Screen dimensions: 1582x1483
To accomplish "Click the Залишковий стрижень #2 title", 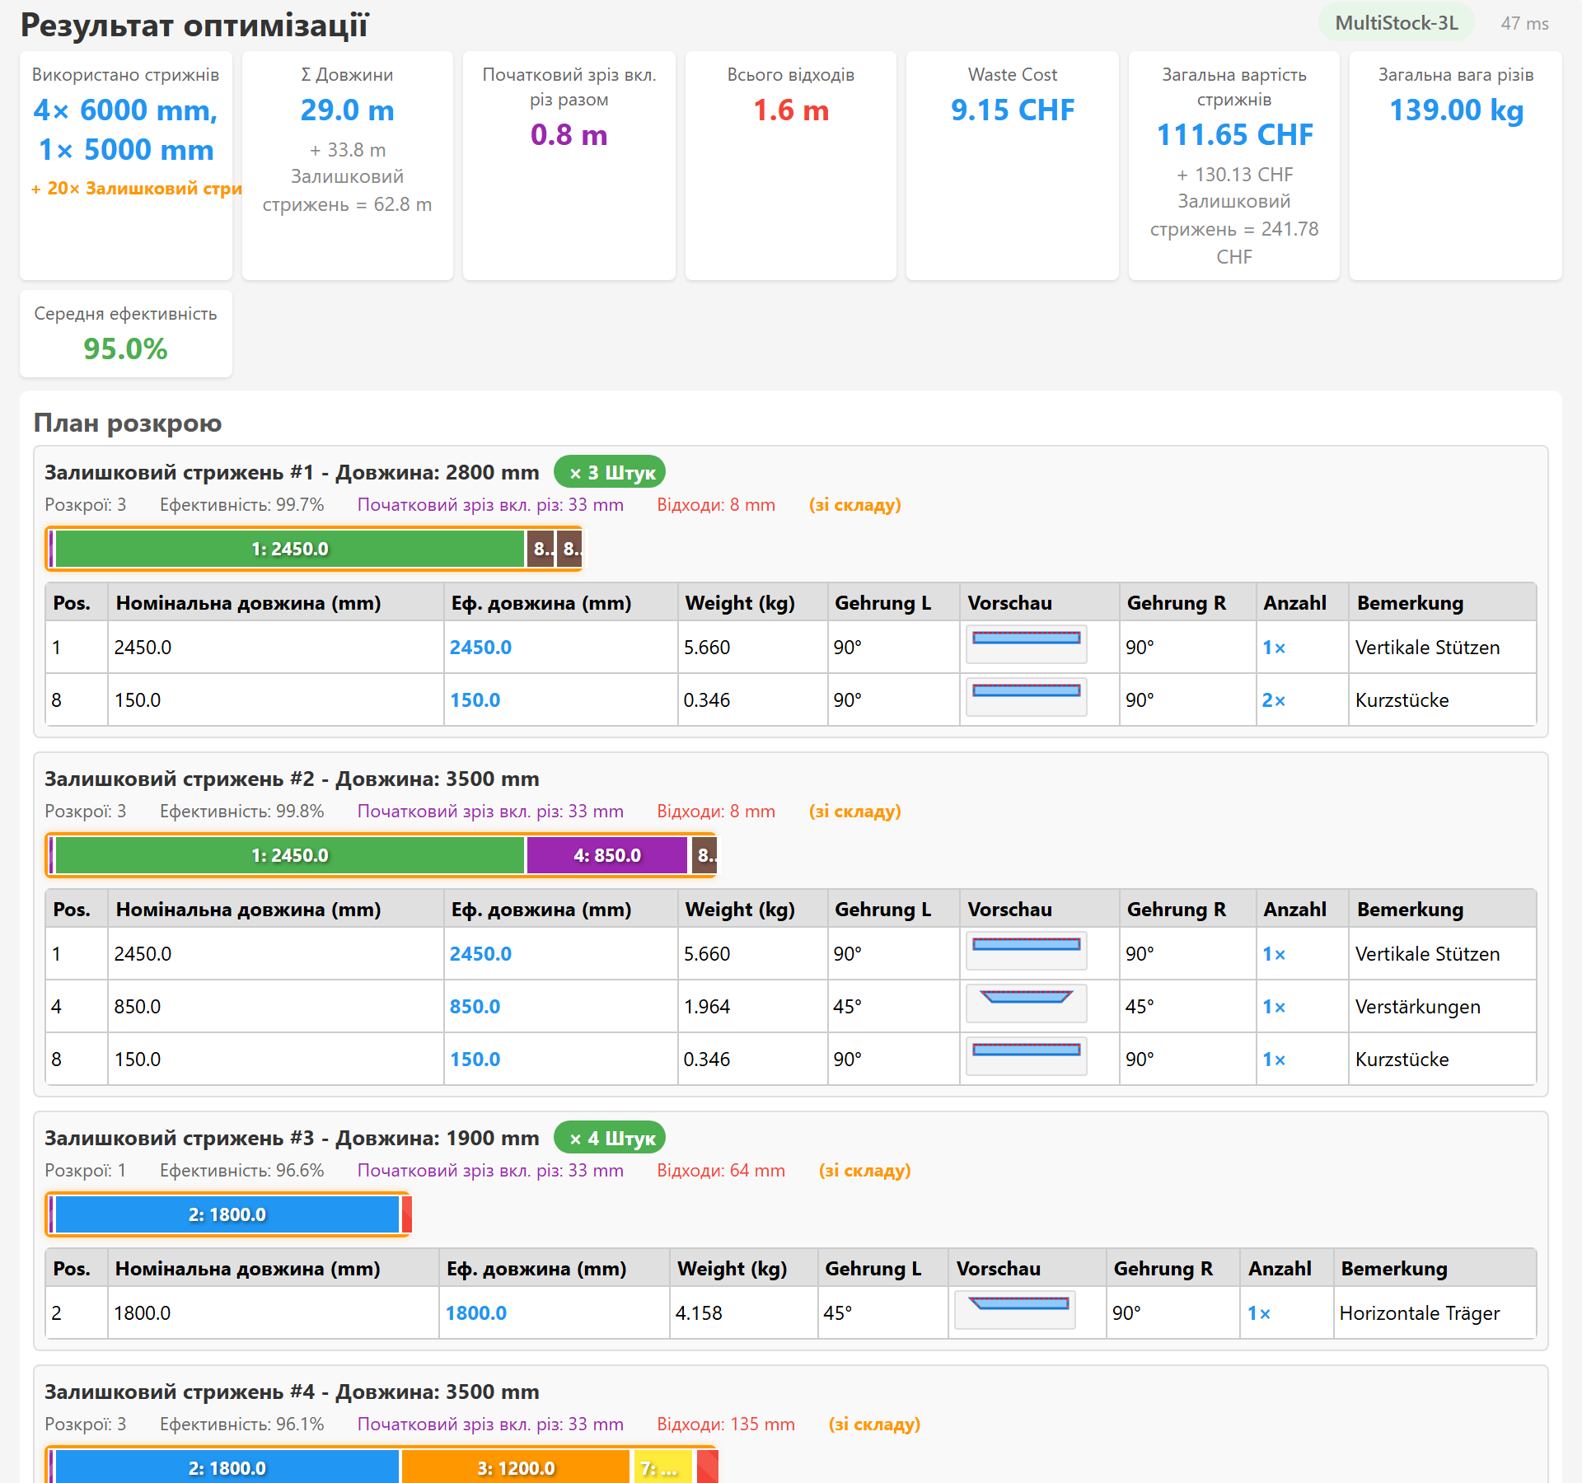I will pyautogui.click(x=292, y=779).
